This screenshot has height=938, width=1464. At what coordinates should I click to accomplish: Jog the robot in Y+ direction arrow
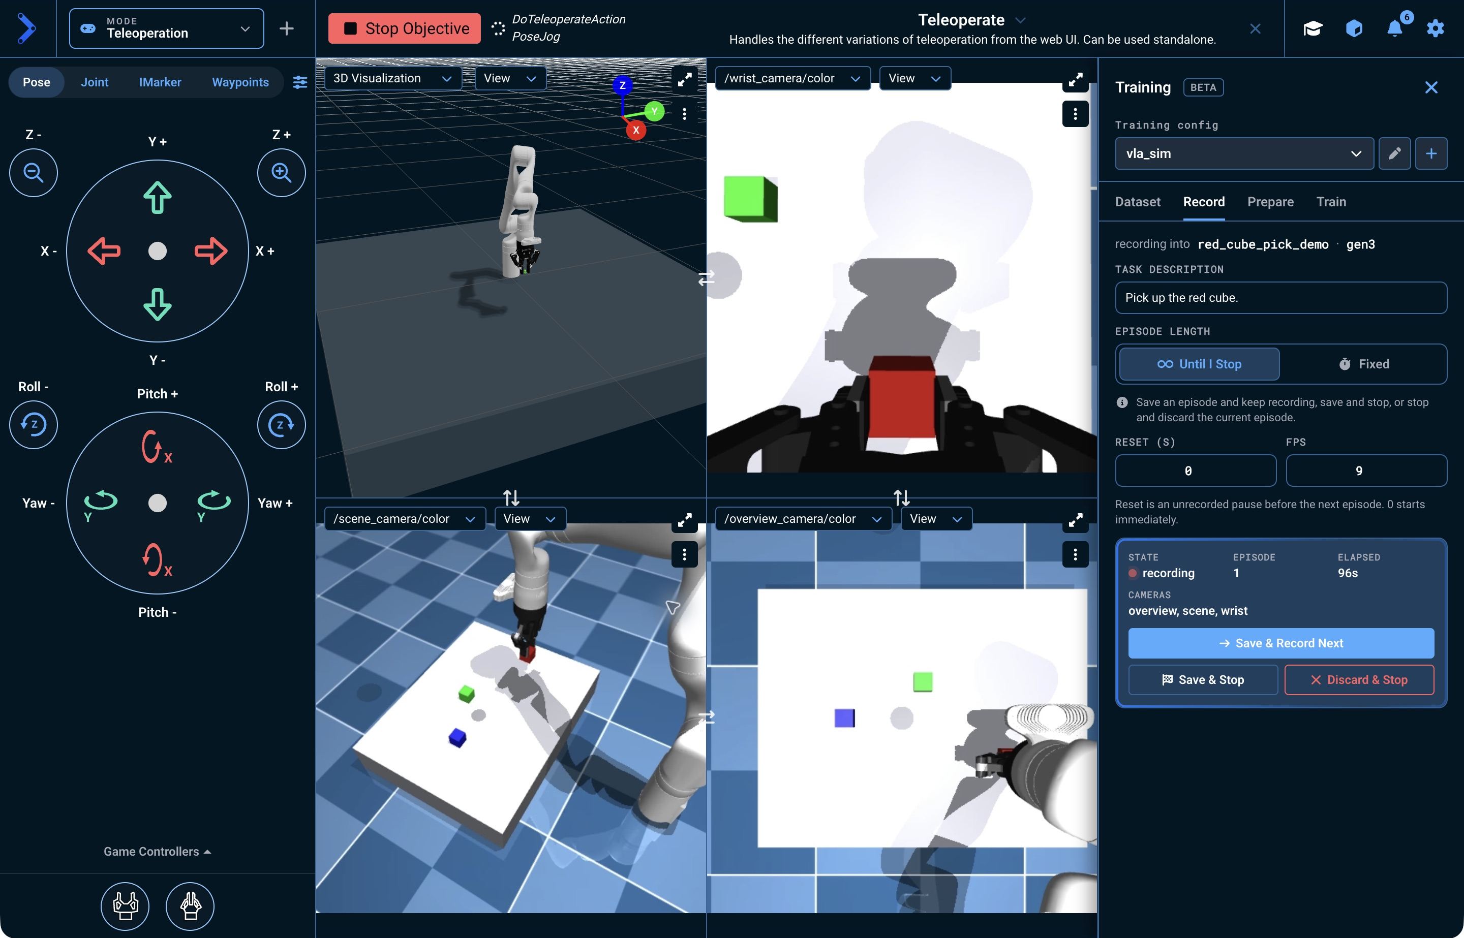pyautogui.click(x=157, y=197)
